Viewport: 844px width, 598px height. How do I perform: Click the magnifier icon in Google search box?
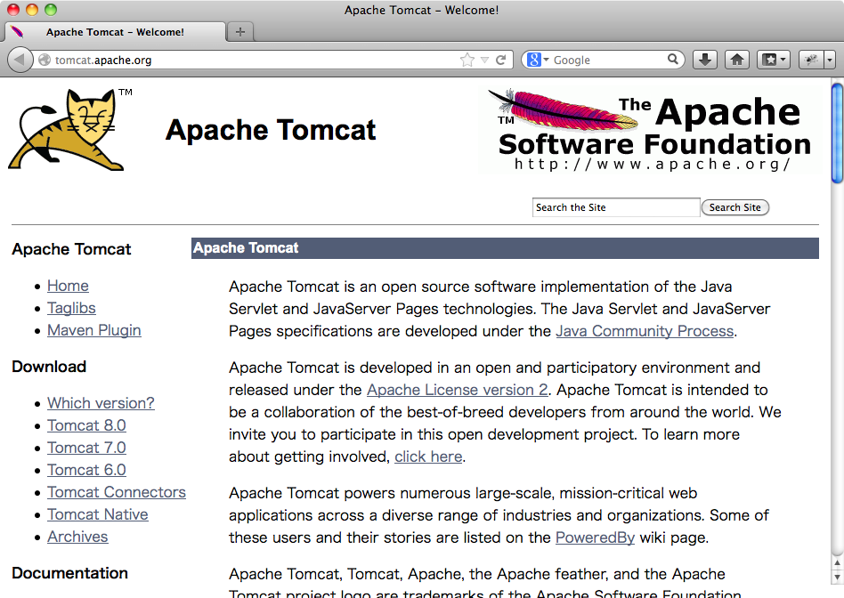click(673, 60)
